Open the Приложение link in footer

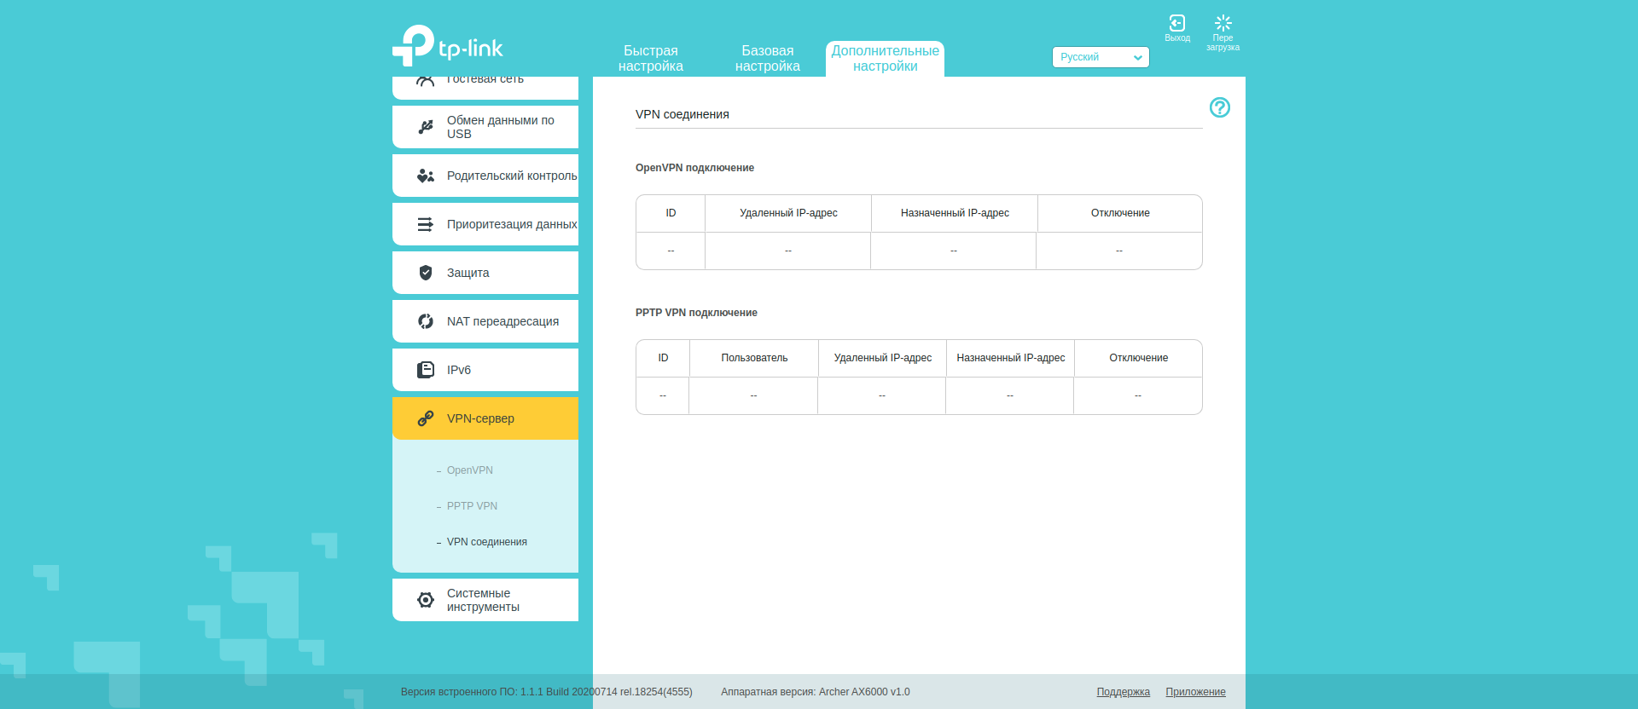pyautogui.click(x=1195, y=692)
